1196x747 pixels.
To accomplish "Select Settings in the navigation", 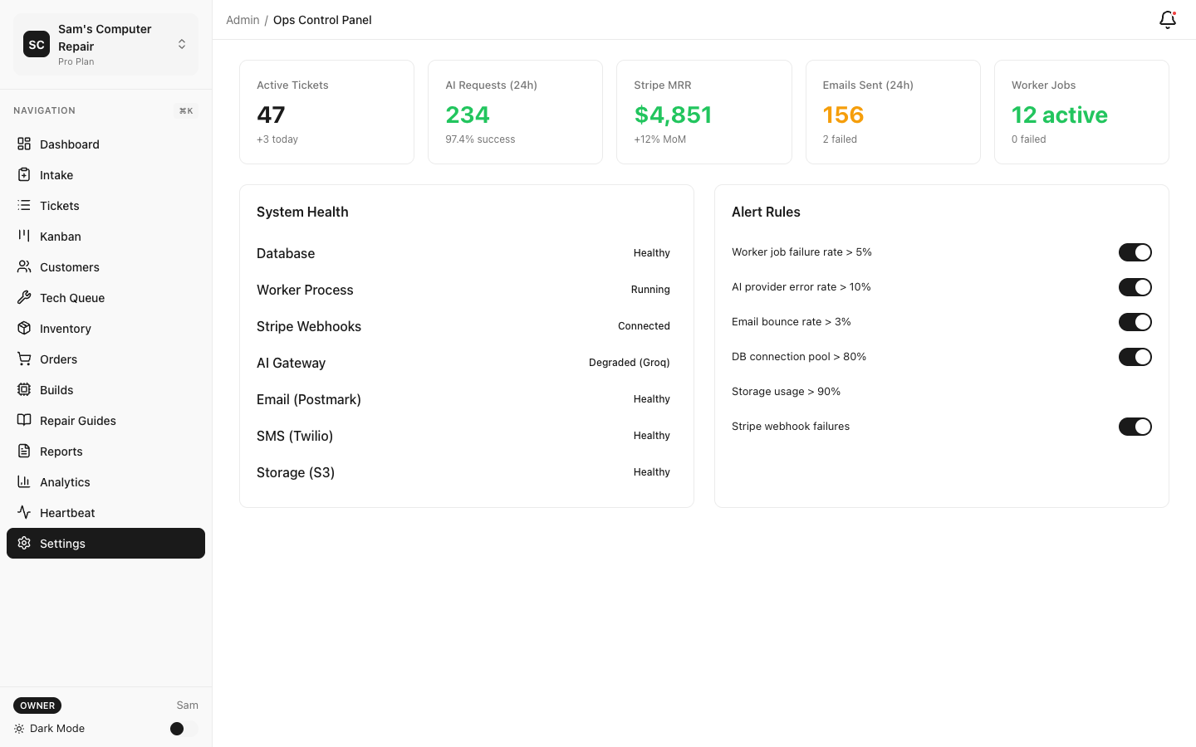I will point(62,543).
